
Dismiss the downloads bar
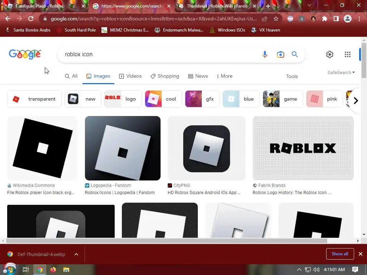(361, 254)
